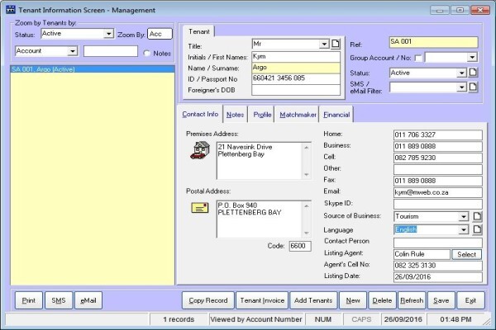Switch to the Matchmaker tab
Screen dimensions: 496x330
(298, 115)
